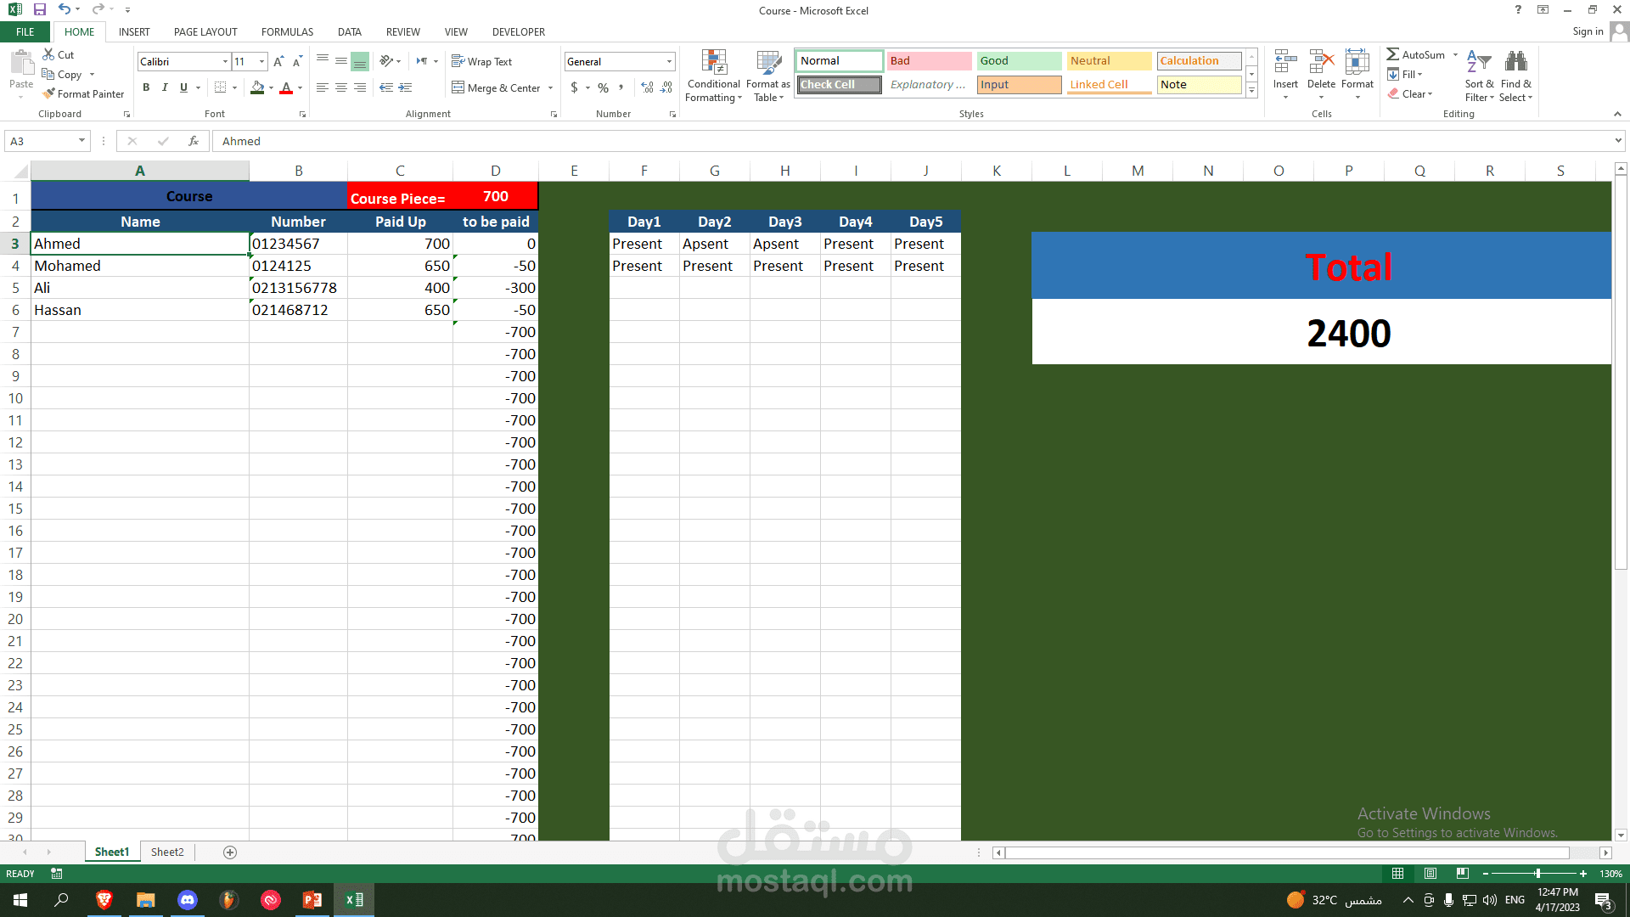Open the font name Calibri dropdown
This screenshot has width=1630, height=917.
click(225, 62)
